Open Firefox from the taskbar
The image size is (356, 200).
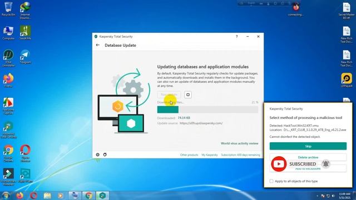[20, 196]
